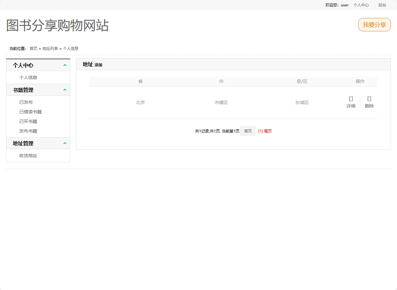Collapse the 书籍管理 section chevron
Viewport: 397px width, 290px height.
[x=65, y=90]
